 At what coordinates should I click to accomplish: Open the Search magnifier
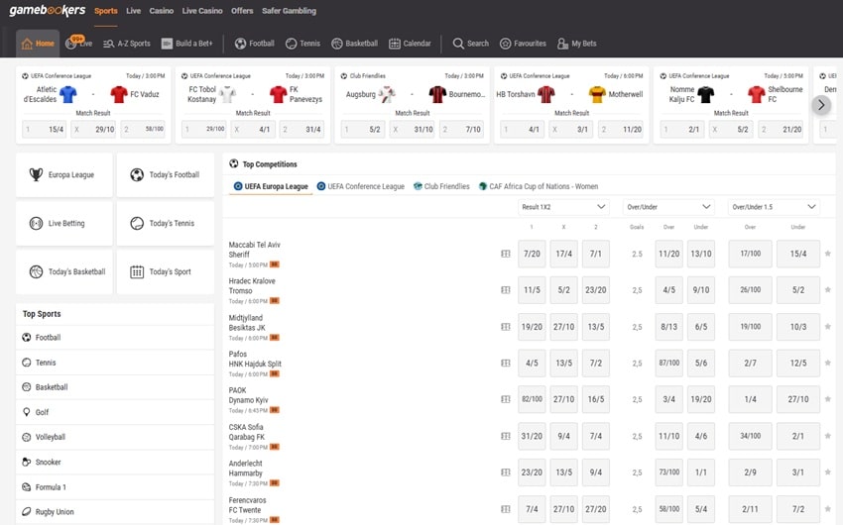point(471,44)
